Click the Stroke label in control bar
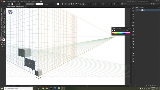Viewport: 160px width, 90px height. coord(17,4)
